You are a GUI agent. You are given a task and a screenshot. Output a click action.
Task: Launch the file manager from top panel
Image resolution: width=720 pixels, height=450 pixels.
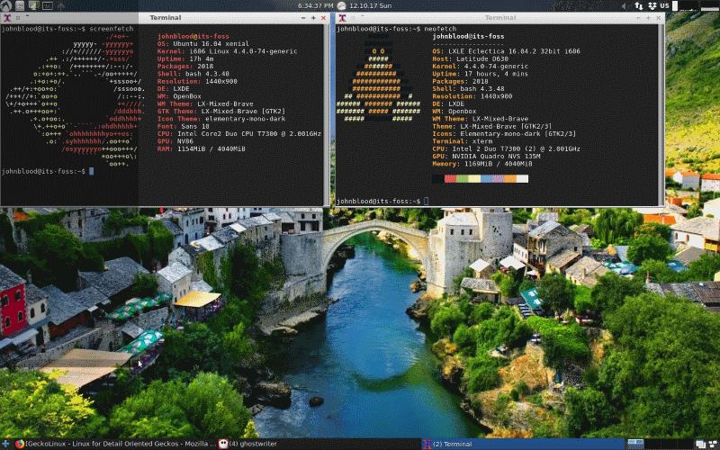click(x=20, y=5)
